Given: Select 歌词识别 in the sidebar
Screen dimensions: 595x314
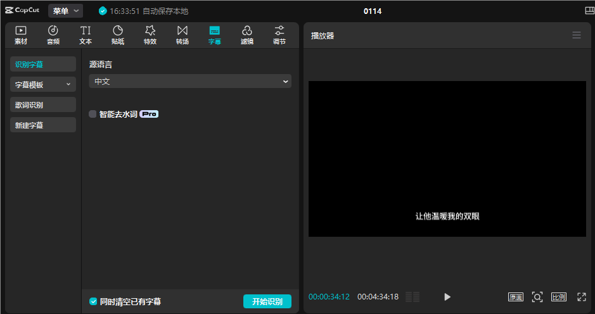Looking at the screenshot, I should [43, 104].
